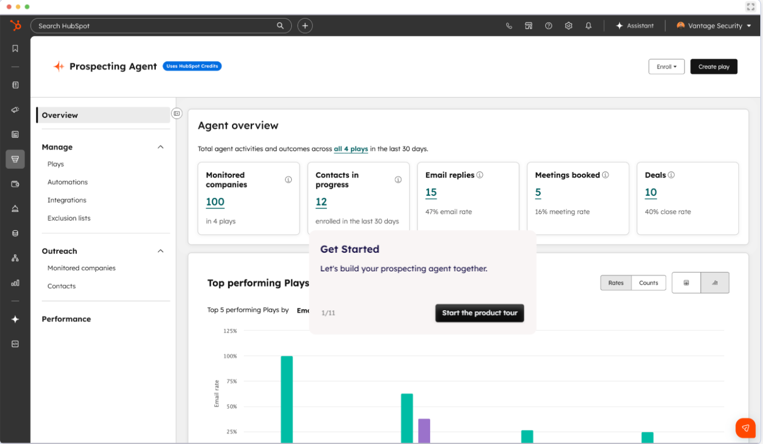Open the calling phone icon
Image resolution: width=763 pixels, height=444 pixels.
509,26
